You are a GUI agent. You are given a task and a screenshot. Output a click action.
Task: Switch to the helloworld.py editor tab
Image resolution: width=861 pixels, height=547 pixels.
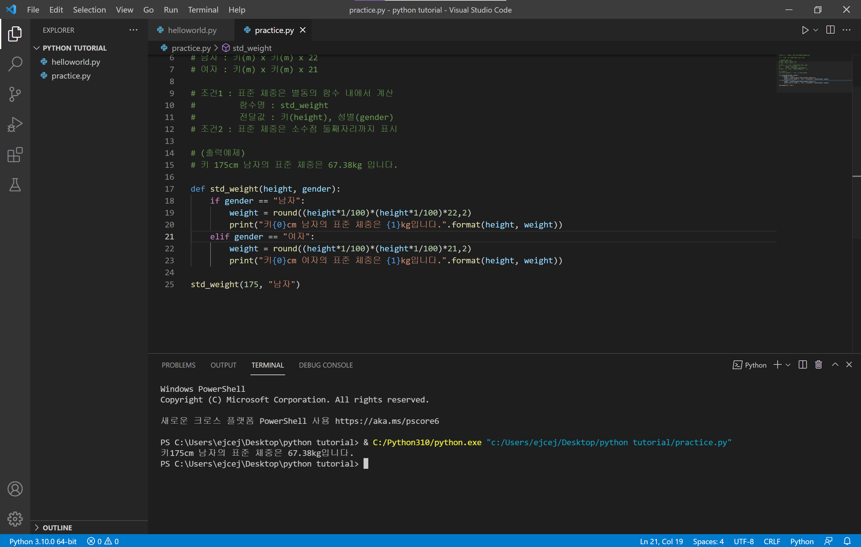click(192, 30)
